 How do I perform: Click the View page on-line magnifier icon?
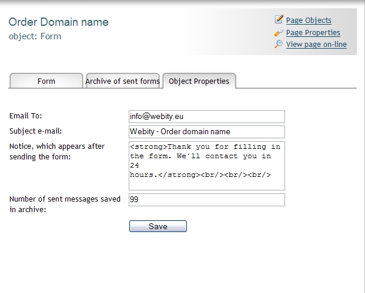[279, 44]
